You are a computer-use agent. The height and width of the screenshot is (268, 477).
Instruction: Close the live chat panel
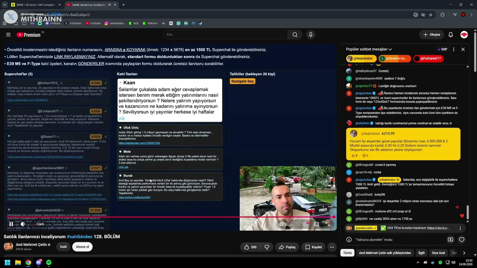[x=463, y=49]
